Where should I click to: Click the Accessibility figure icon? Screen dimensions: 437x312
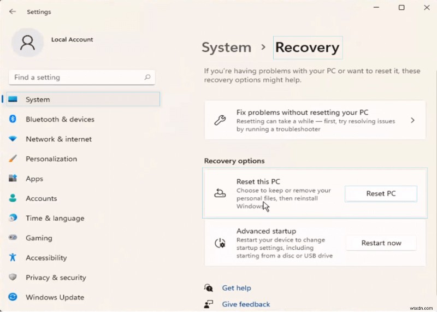pyautogui.click(x=13, y=257)
